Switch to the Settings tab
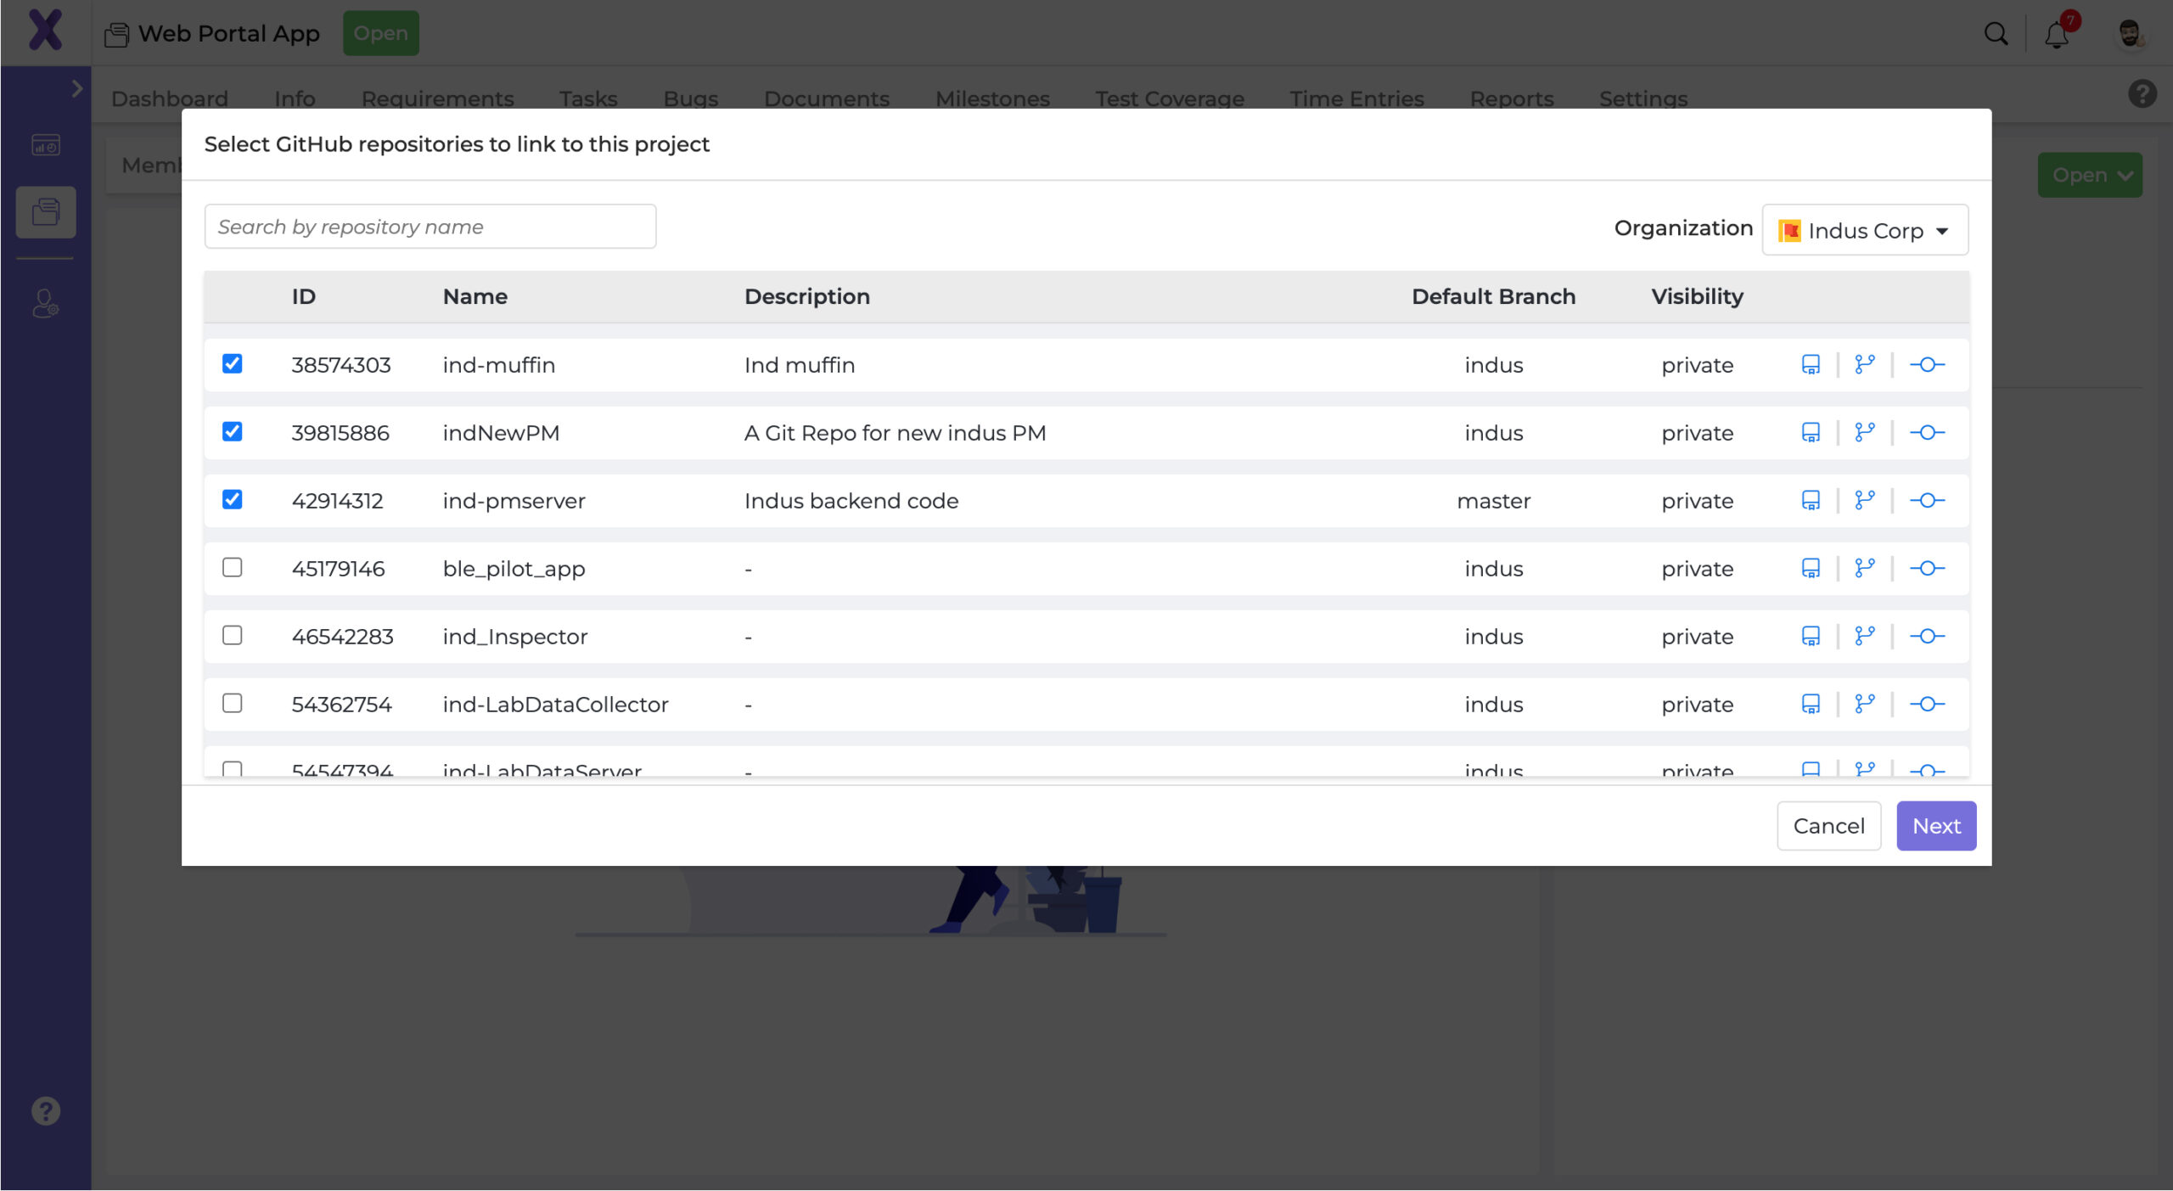 pos(1643,98)
